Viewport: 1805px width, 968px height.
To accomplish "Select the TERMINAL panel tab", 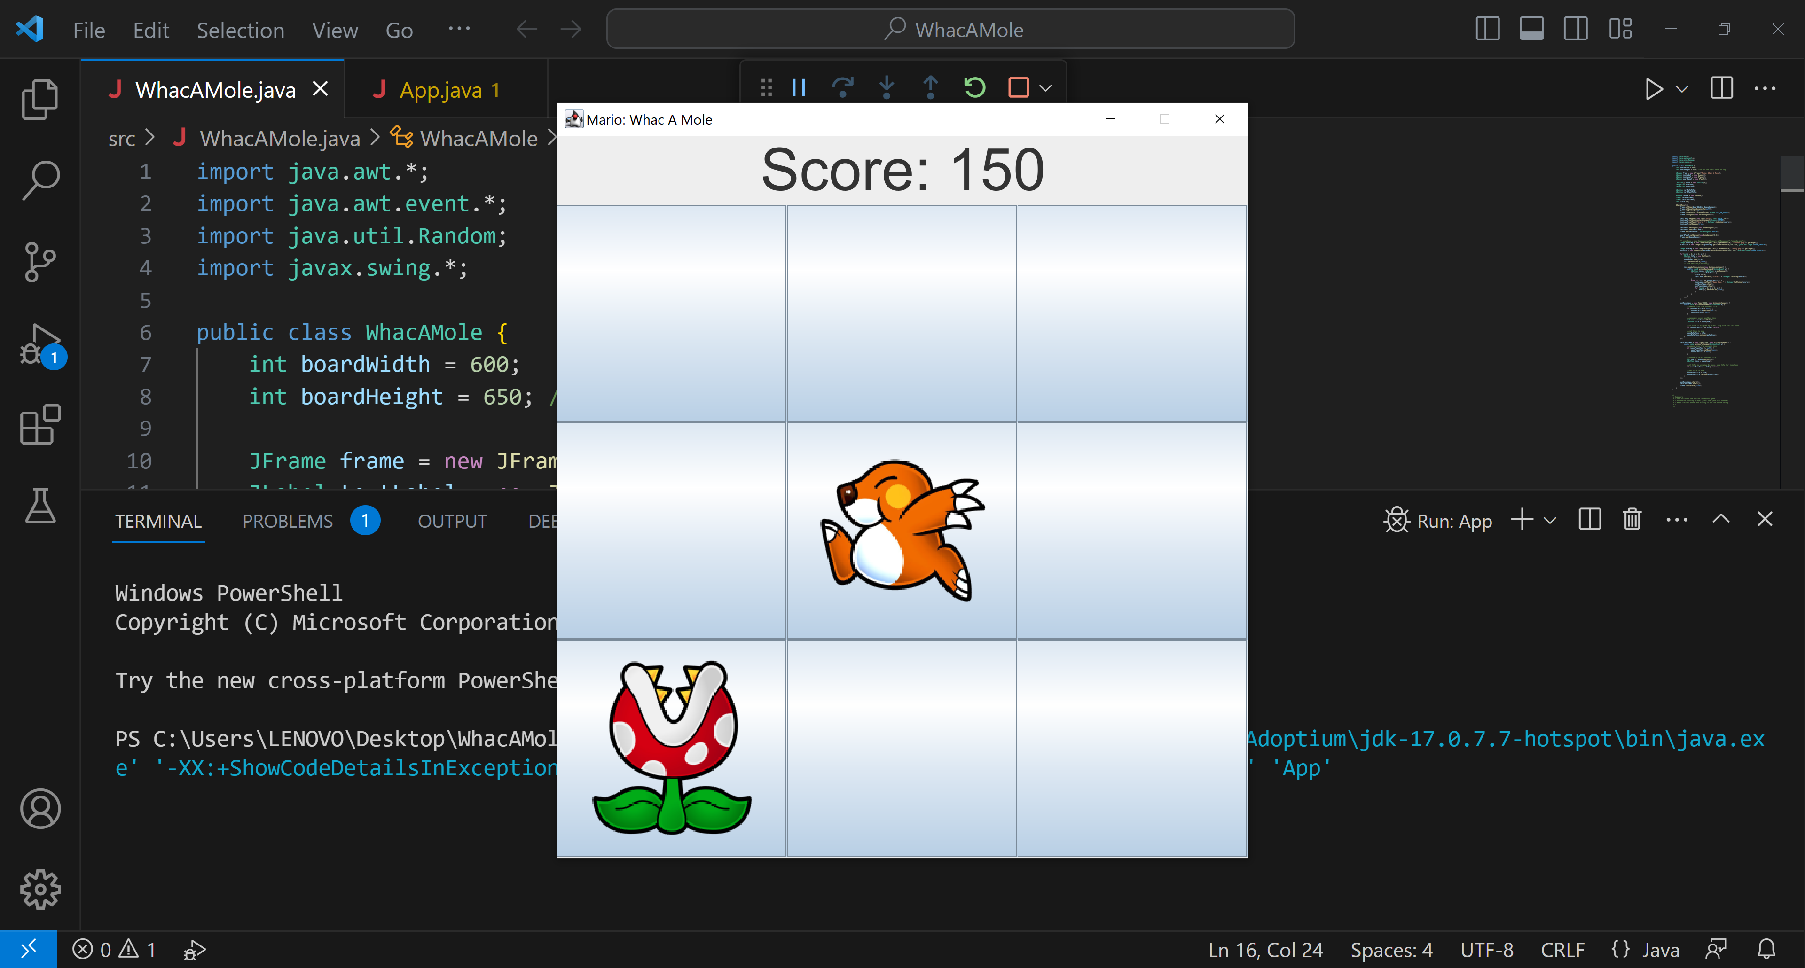I will pos(158,521).
